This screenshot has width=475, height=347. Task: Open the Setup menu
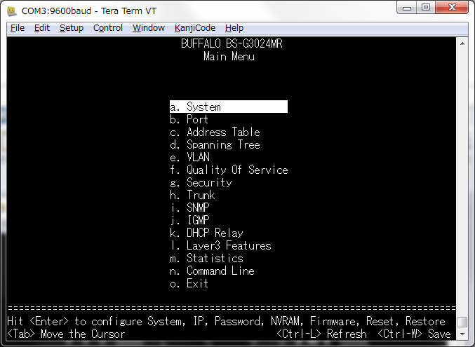72,28
